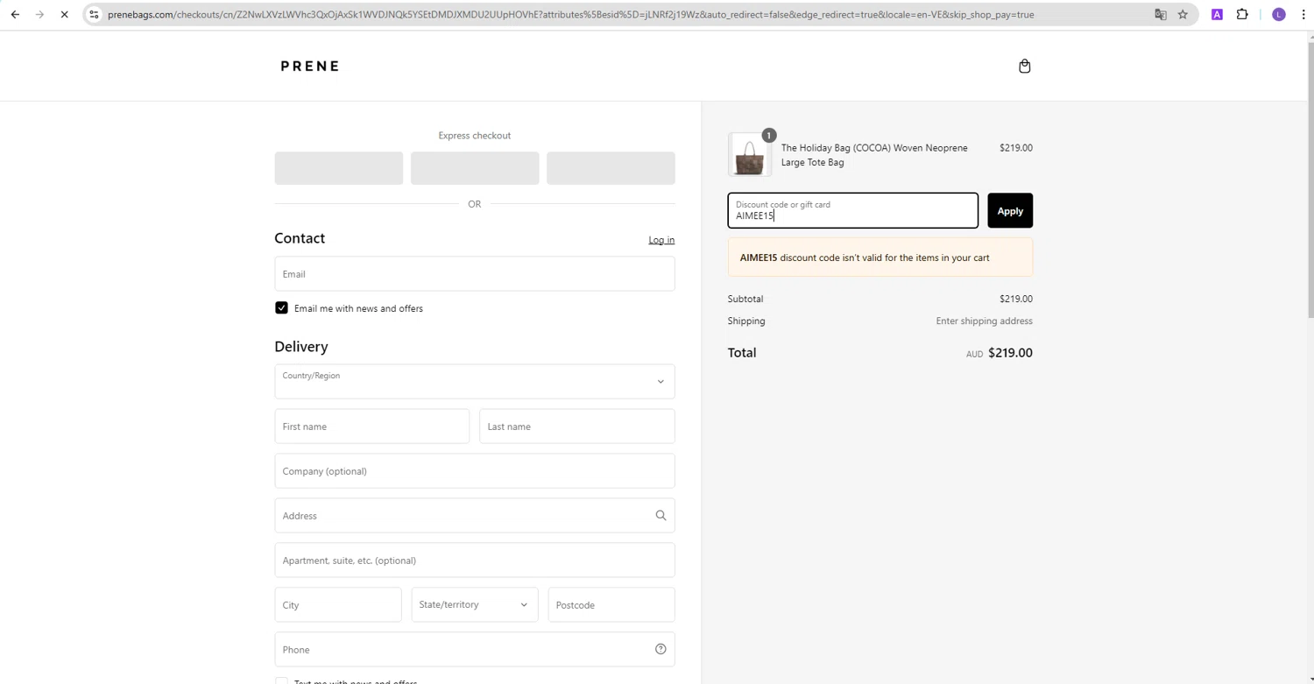Bookmark this page with the star icon
The height and width of the screenshot is (684, 1314).
pyautogui.click(x=1183, y=15)
